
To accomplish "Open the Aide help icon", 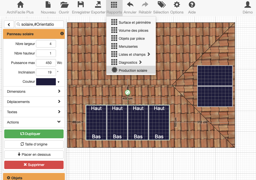I will (x=192, y=5).
